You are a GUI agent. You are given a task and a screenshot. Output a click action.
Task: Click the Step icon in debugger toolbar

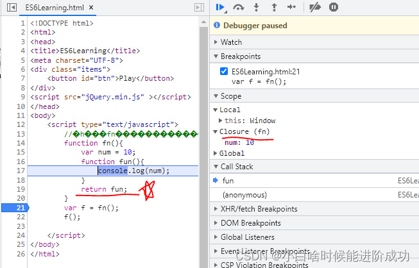pyautogui.click(x=291, y=7)
